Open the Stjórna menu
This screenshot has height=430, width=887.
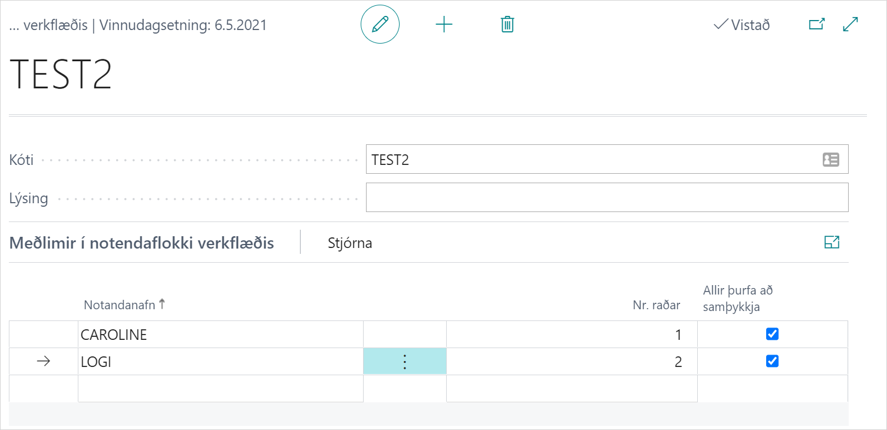coord(349,243)
